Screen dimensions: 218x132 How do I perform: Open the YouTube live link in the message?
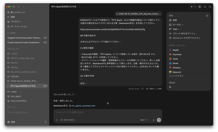click(113, 29)
